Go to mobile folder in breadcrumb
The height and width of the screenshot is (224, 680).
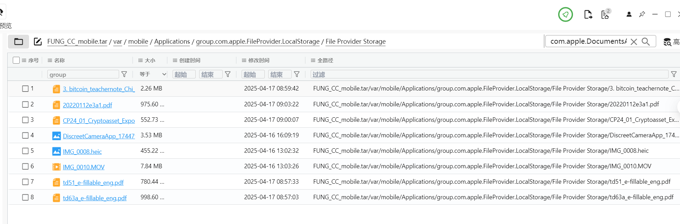138,42
